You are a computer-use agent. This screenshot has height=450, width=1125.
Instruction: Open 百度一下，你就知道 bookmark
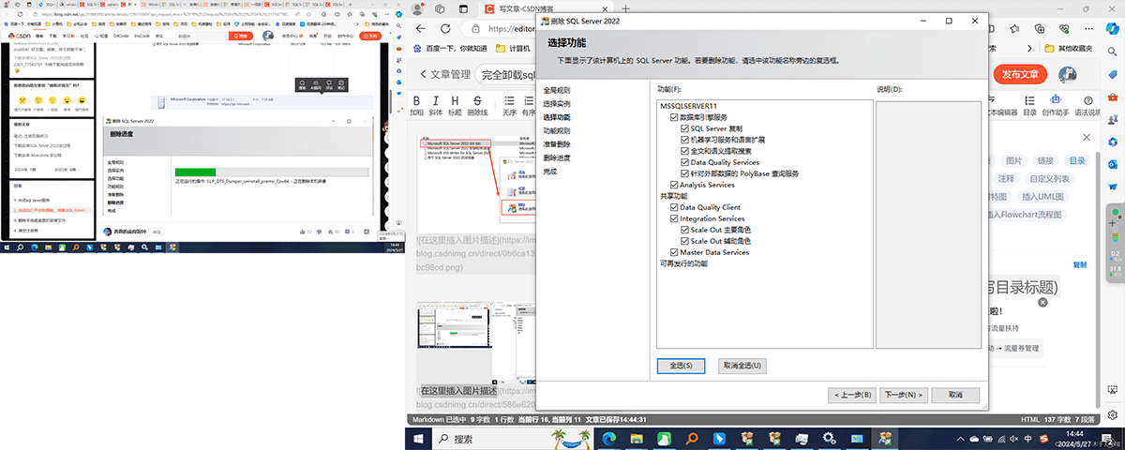(449, 48)
